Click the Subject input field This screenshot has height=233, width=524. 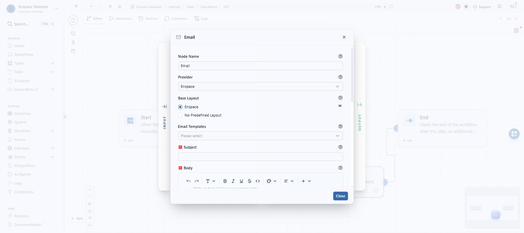coord(260,157)
